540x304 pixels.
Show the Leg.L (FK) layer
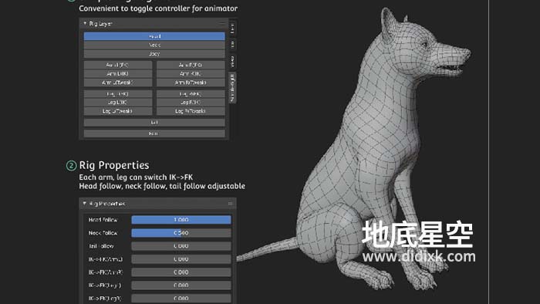tap(118, 93)
